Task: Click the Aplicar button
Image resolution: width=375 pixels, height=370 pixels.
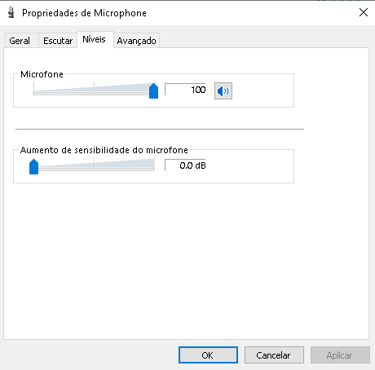Action: coord(340,355)
